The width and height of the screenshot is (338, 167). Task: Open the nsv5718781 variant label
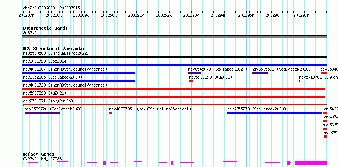[318, 77]
